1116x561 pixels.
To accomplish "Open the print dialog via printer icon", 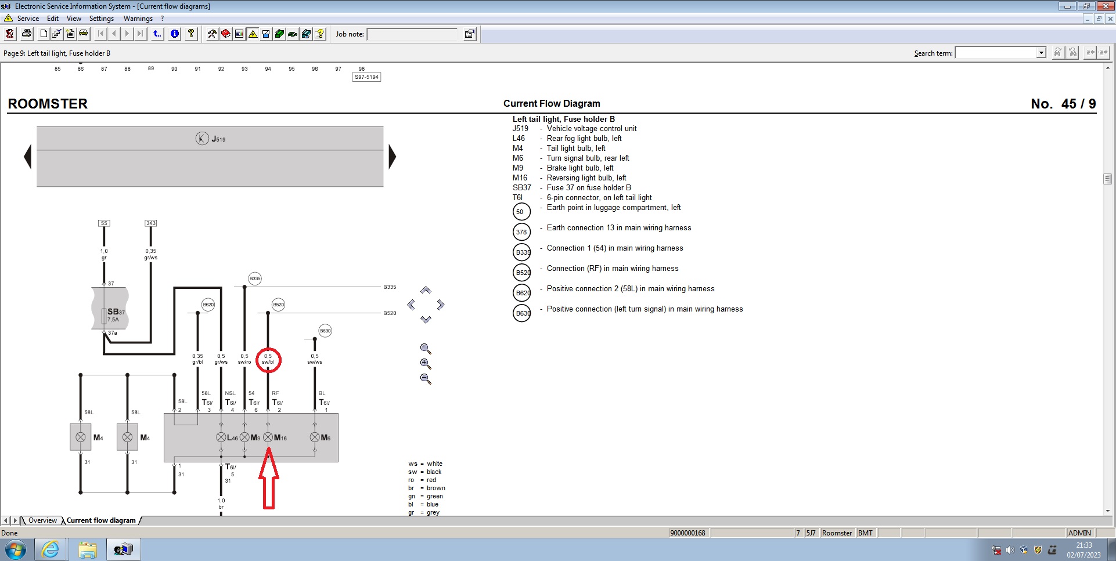I will (26, 34).
